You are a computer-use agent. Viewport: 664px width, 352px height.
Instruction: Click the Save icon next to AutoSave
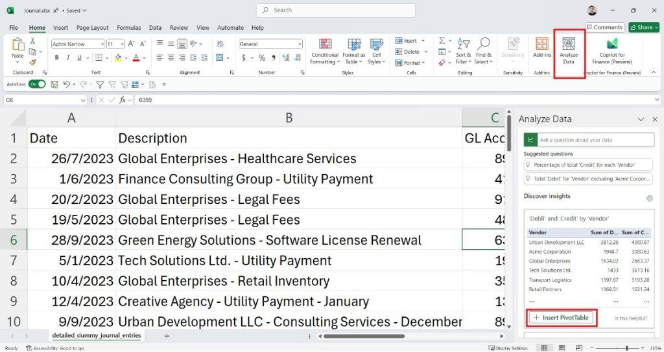(x=54, y=85)
